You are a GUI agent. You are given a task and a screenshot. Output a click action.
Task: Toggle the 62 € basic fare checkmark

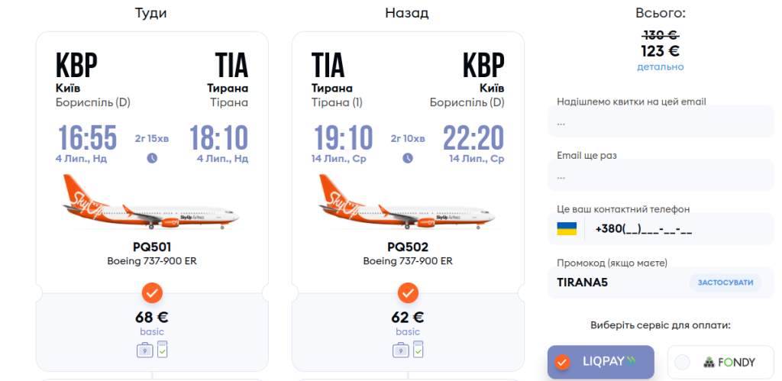point(408,292)
